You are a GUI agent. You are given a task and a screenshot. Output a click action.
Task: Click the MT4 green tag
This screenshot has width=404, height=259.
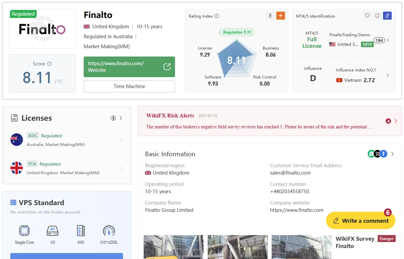pos(367,44)
